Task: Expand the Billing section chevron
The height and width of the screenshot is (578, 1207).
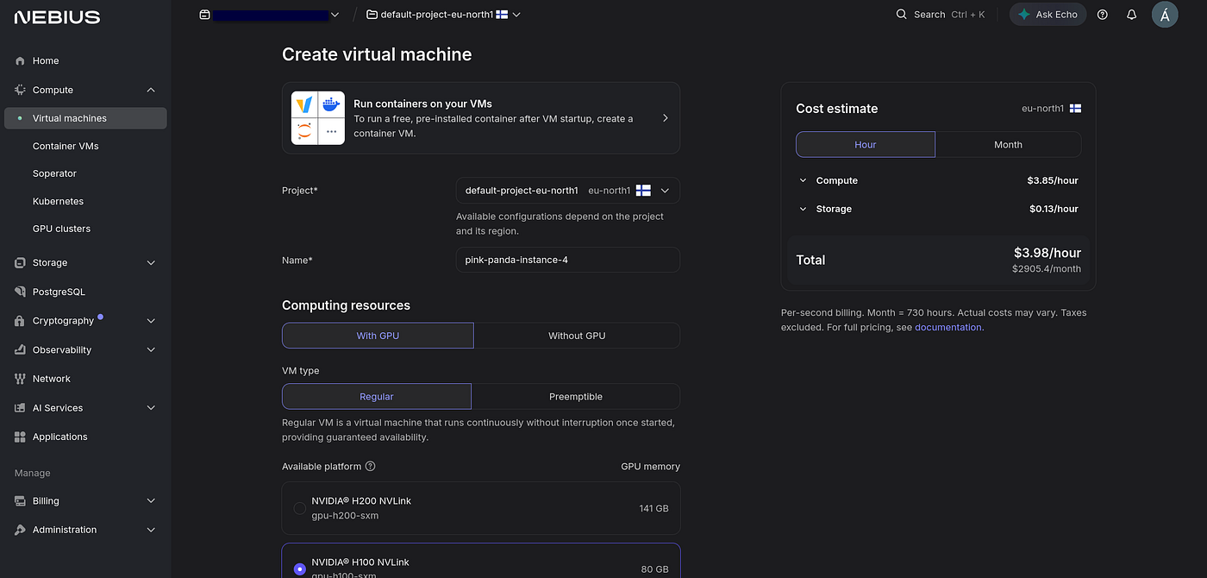Action: coord(151,501)
